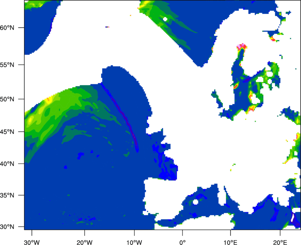
Task: Click the small white island in the Mediterranean Sea
Action: (195, 202)
